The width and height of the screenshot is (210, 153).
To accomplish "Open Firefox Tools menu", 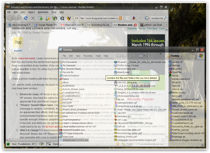I will [54, 12].
